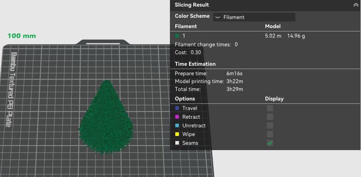Click the blue Travel color swatch

(177, 108)
